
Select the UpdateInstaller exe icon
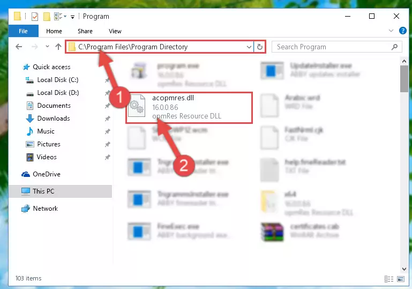(x=272, y=70)
